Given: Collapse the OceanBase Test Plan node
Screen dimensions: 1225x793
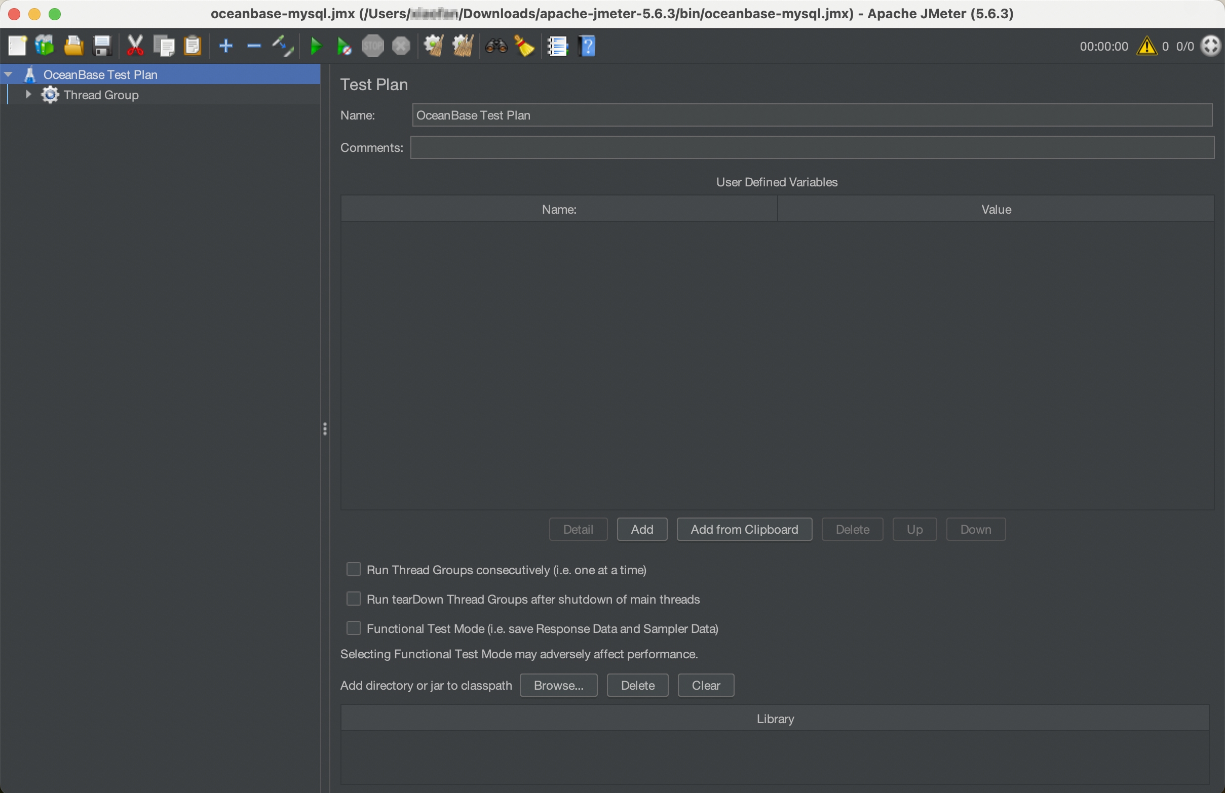Looking at the screenshot, I should click(8, 74).
